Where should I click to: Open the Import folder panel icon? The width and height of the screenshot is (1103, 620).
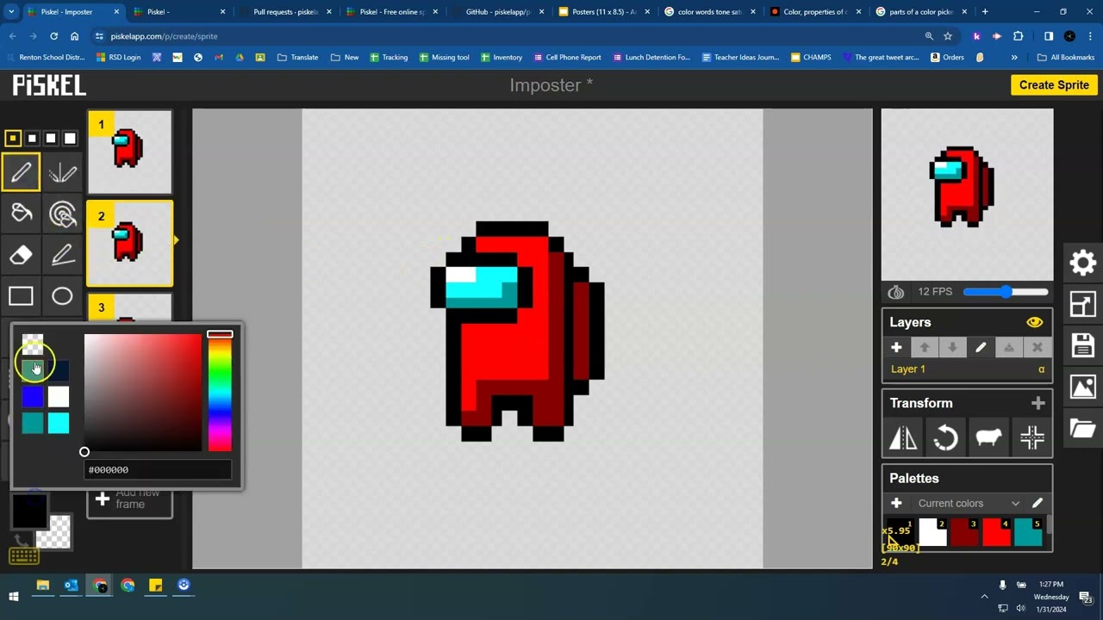(1083, 428)
